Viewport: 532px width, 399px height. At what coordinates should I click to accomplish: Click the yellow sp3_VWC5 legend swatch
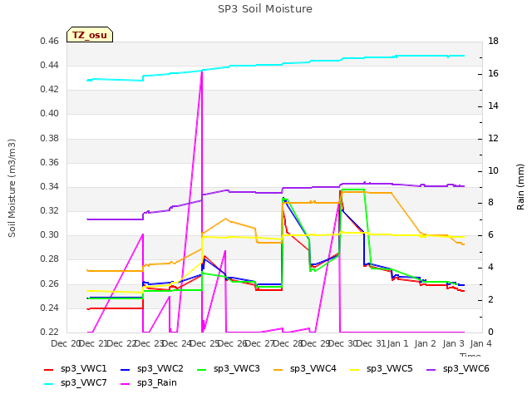tap(355, 369)
